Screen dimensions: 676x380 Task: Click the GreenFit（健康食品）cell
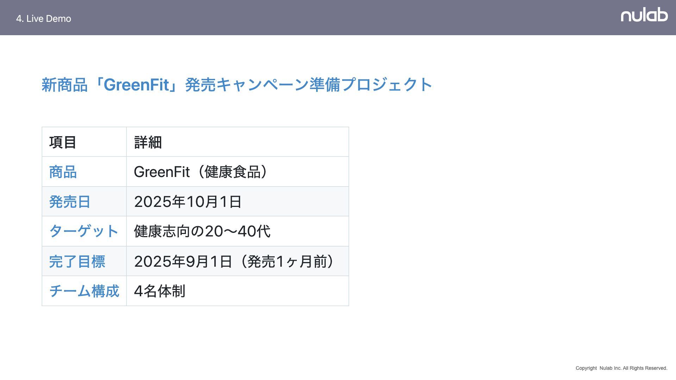coord(238,172)
